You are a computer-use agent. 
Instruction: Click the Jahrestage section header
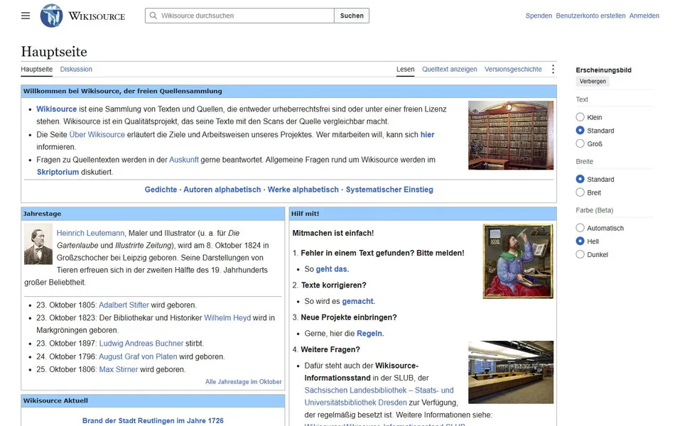pyautogui.click(x=153, y=214)
